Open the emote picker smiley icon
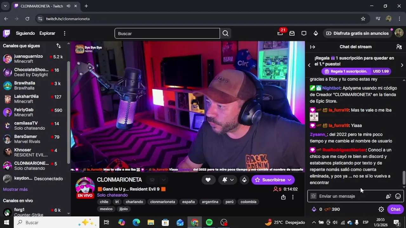The image size is (406, 228). pos(398,196)
